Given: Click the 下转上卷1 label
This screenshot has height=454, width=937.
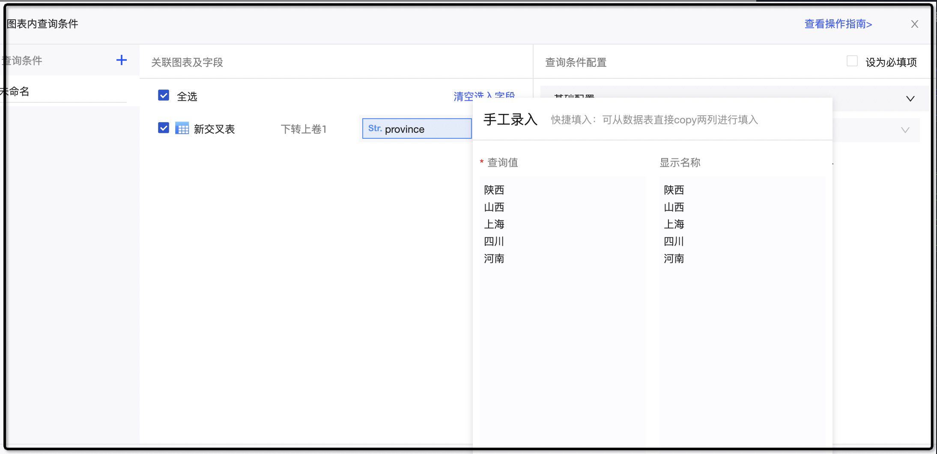Looking at the screenshot, I should click(303, 129).
